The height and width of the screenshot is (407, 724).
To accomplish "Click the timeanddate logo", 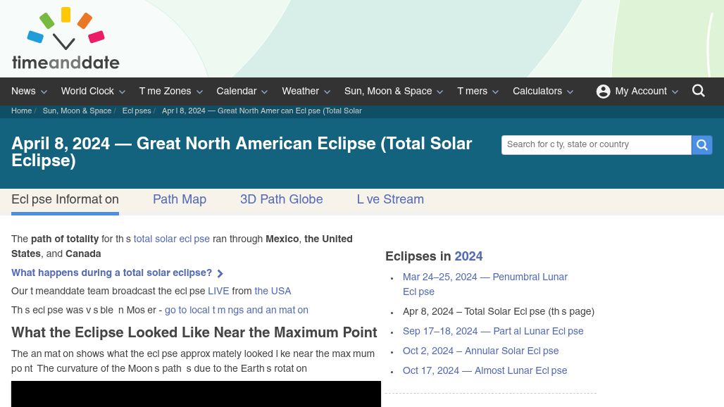I will click(65, 38).
